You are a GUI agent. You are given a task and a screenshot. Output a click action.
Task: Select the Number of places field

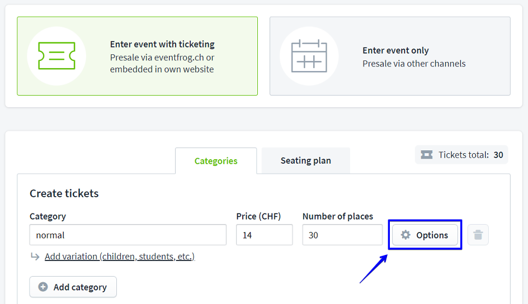click(342, 235)
